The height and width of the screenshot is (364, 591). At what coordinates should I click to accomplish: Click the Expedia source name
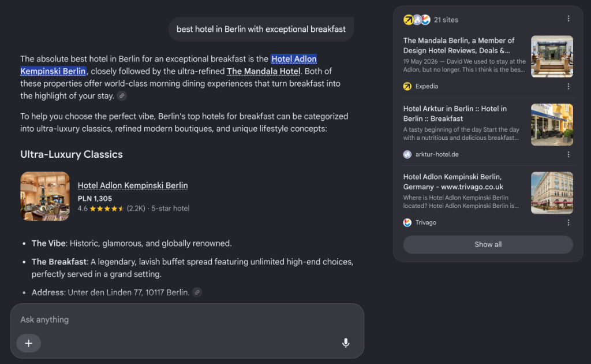[427, 87]
